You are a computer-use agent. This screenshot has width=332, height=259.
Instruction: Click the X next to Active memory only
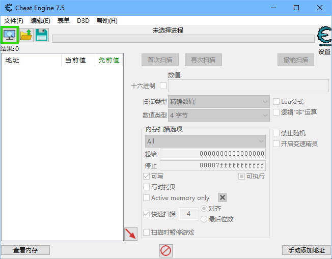[223, 197]
